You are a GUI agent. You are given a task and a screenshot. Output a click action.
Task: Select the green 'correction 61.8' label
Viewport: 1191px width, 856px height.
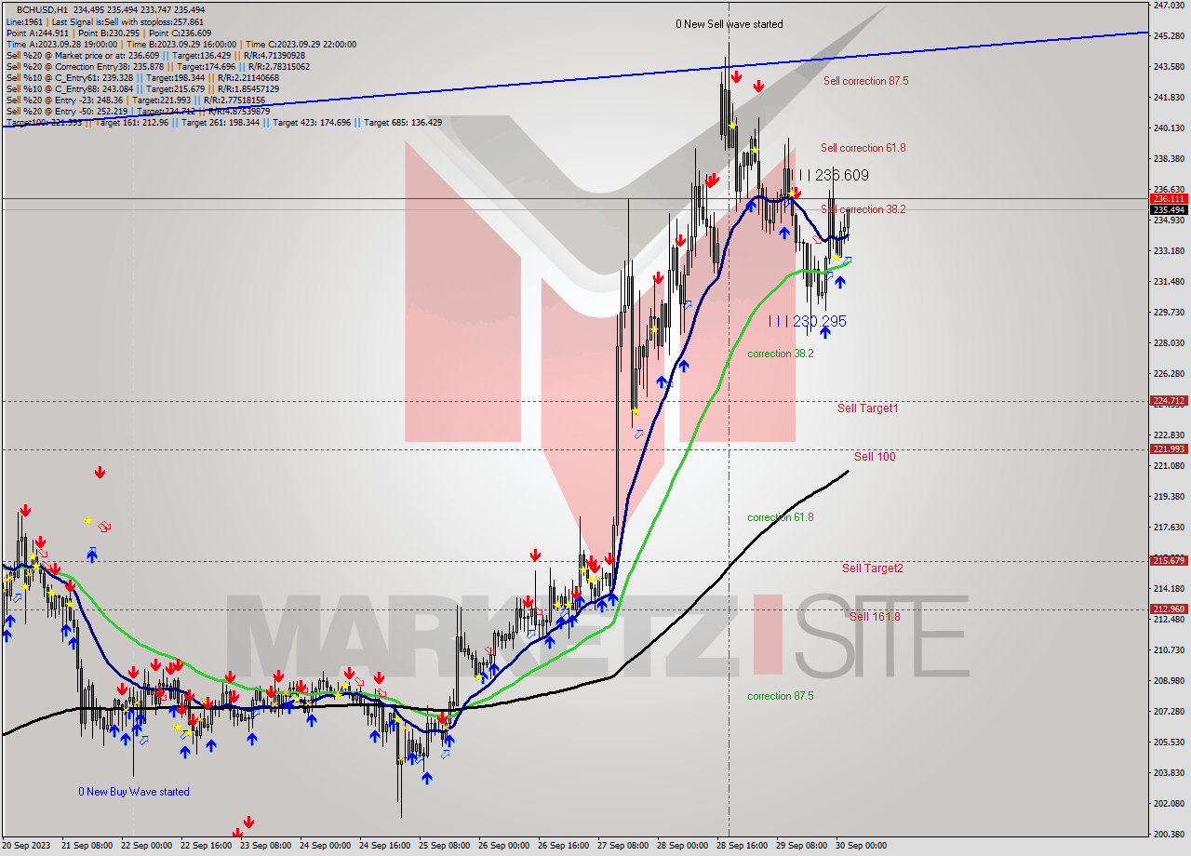click(781, 517)
